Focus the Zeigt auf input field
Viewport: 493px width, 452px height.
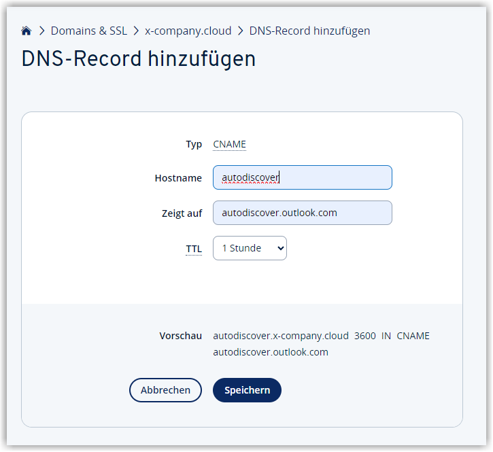[303, 213]
